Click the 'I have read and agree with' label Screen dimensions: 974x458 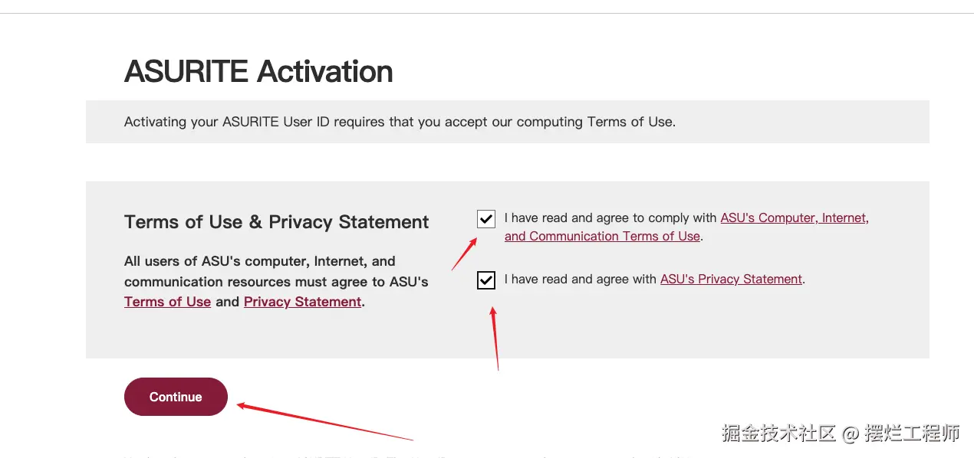point(581,280)
